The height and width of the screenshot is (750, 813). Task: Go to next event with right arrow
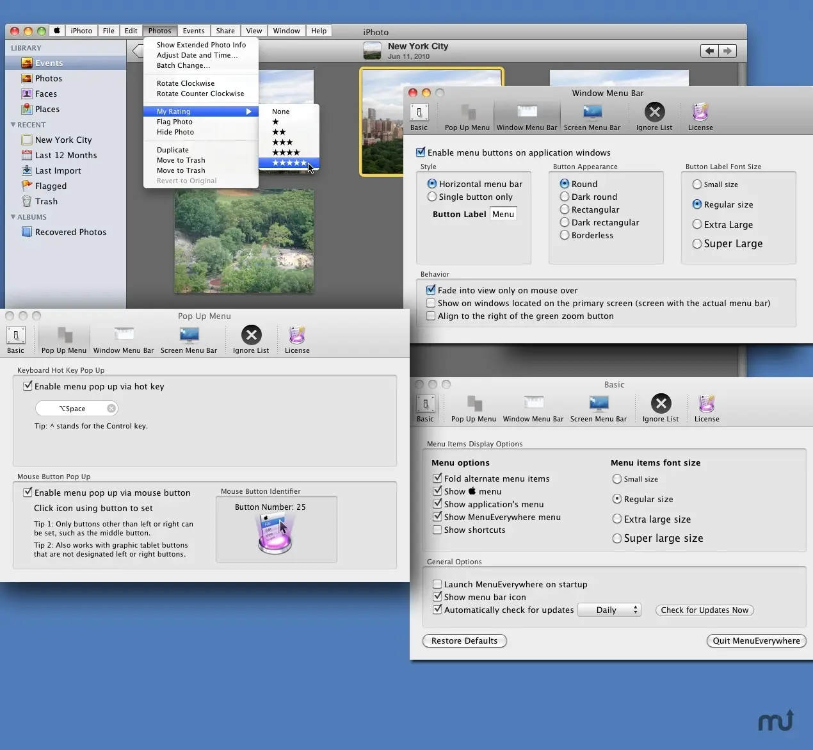pyautogui.click(x=727, y=51)
